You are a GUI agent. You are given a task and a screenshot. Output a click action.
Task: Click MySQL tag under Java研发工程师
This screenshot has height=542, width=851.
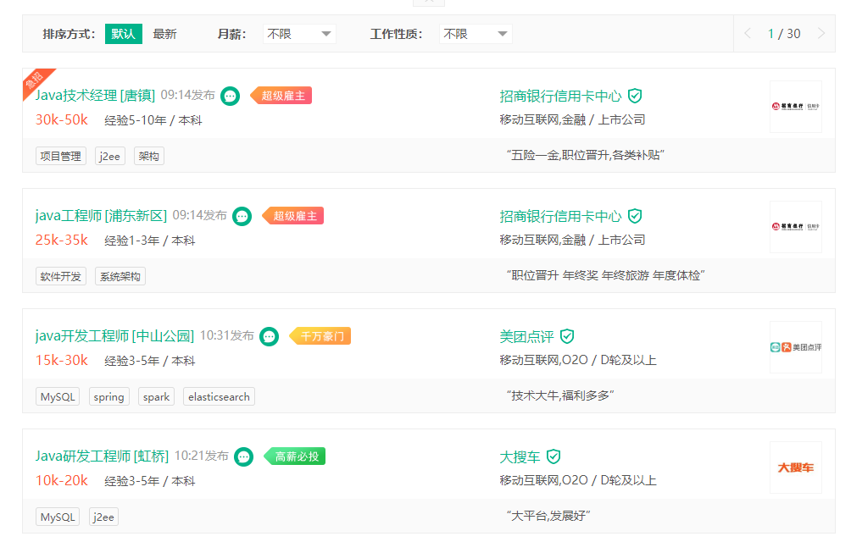click(58, 517)
